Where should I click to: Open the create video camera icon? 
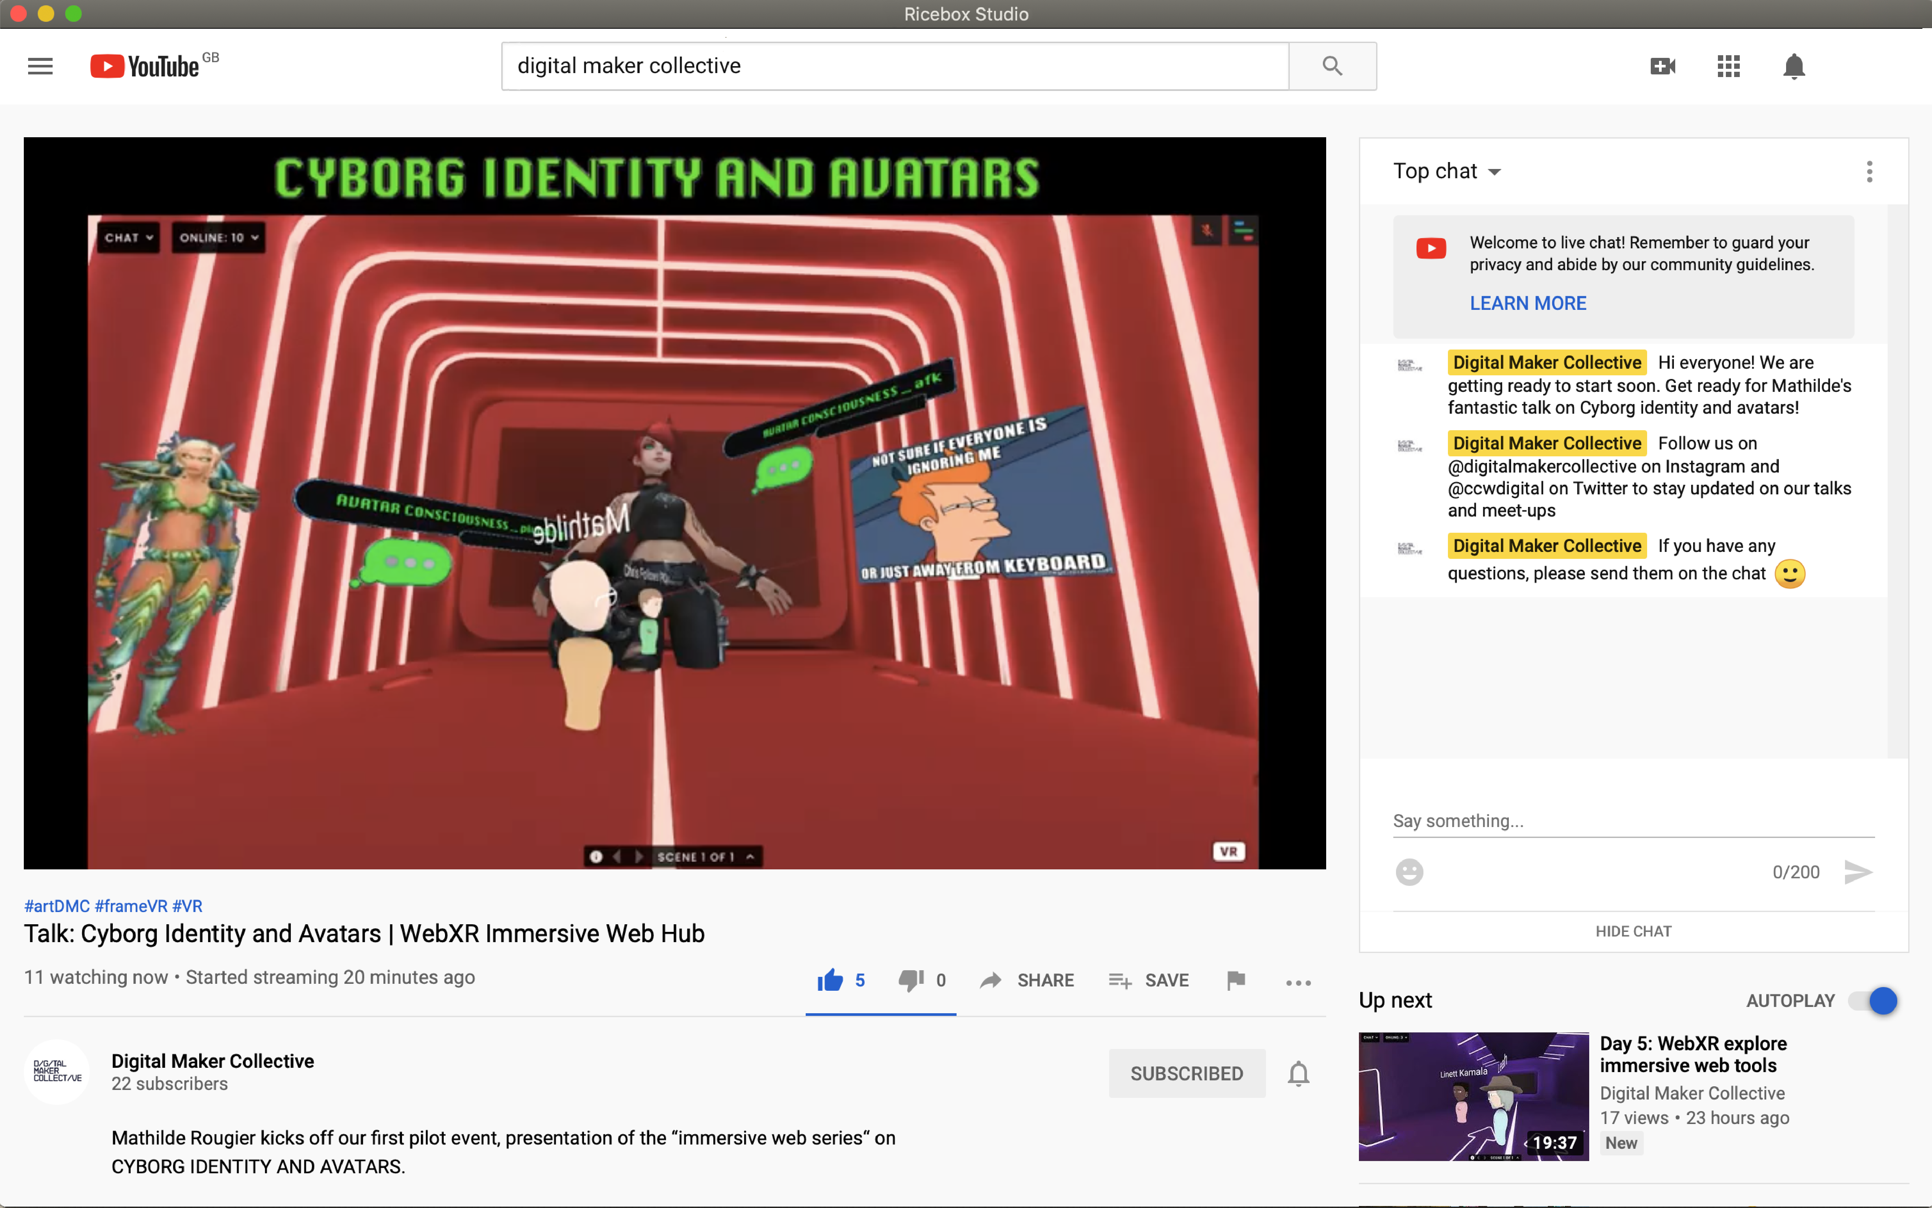(1663, 66)
